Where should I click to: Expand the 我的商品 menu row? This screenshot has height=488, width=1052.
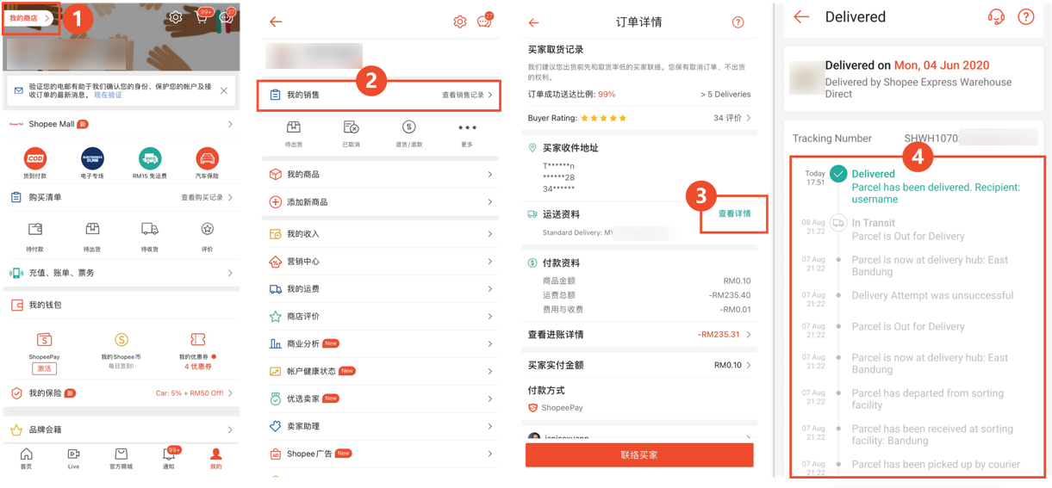[381, 175]
